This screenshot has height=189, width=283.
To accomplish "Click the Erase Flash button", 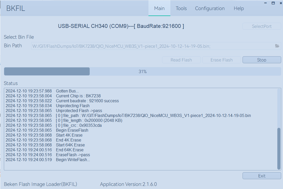I will click(x=221, y=60).
